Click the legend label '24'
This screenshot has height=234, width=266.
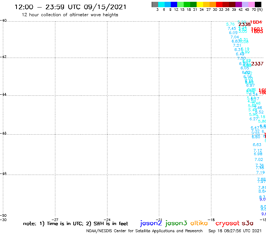(202, 10)
